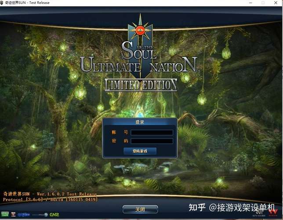The width and height of the screenshot is (283, 220).
Task: Click the 密 码 label
Action: (120, 141)
